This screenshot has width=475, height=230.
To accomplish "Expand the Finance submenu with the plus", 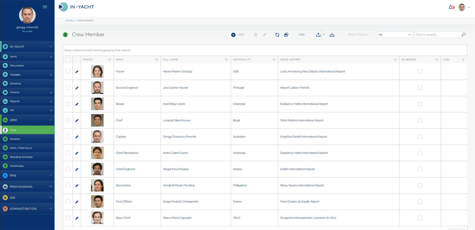I will point(51,93).
